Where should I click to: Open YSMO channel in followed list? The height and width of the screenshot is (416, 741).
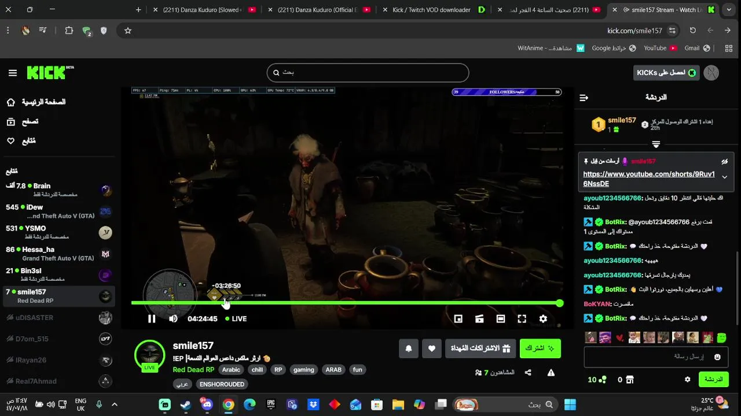tap(58, 232)
